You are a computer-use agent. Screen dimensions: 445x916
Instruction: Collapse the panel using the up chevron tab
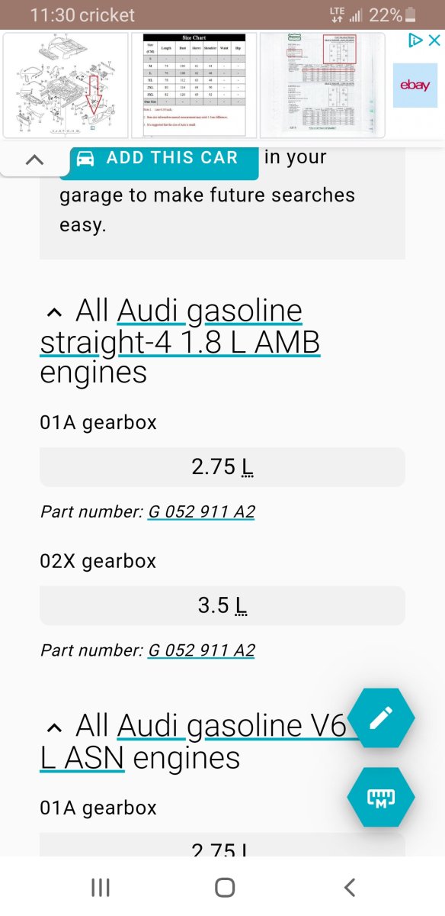[35, 160]
